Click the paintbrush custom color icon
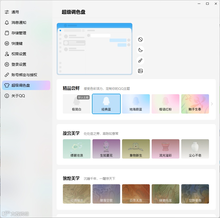Viewport: 220px width, 218px height. tap(140, 60)
